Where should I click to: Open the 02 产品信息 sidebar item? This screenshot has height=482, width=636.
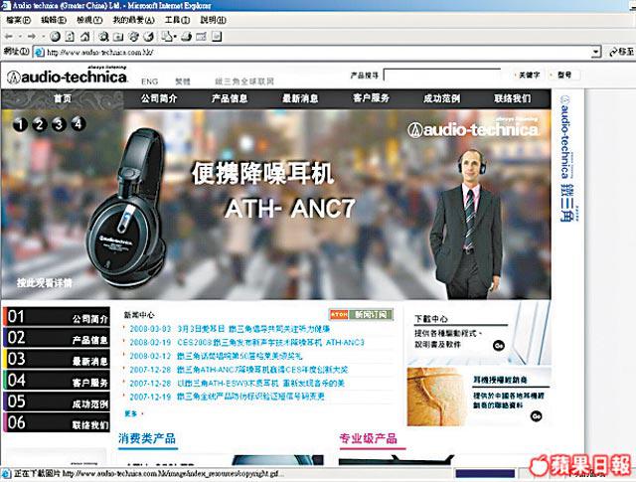[x=57, y=338]
